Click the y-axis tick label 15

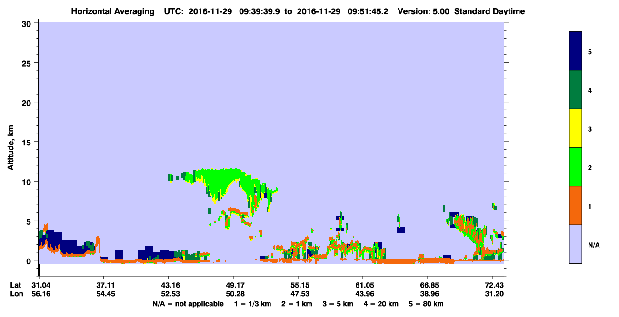tap(28, 142)
